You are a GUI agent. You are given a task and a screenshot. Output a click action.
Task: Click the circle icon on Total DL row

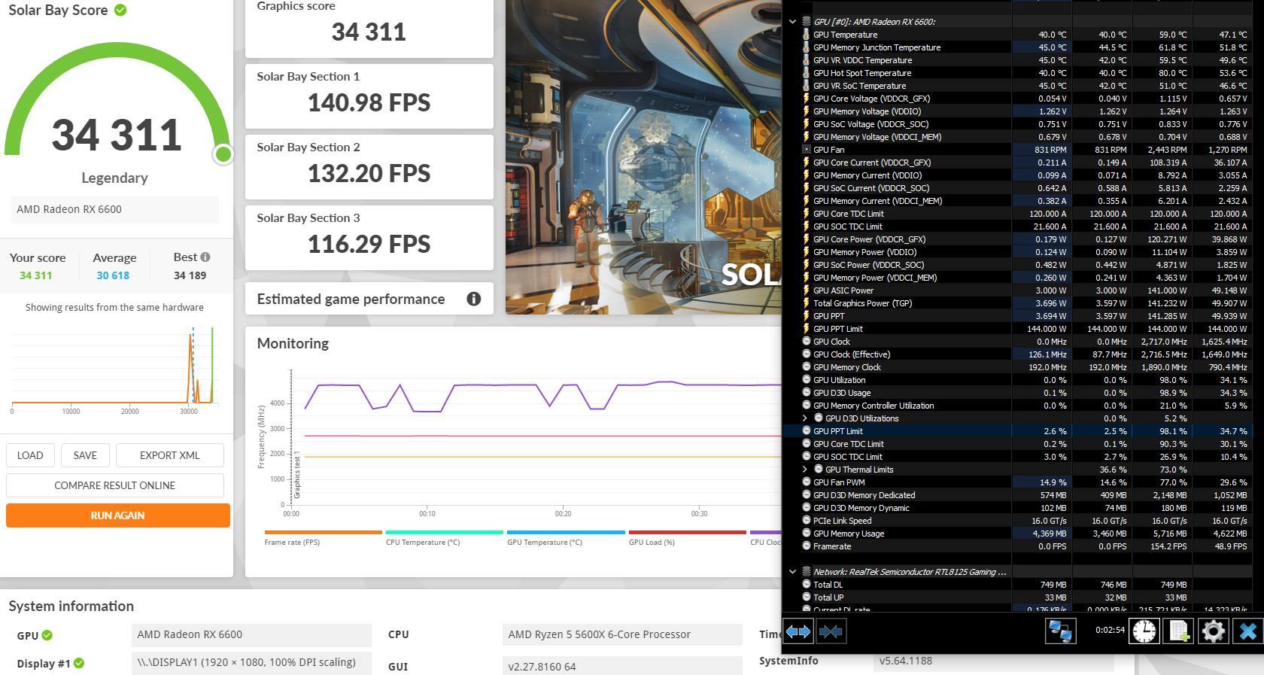pyautogui.click(x=807, y=585)
